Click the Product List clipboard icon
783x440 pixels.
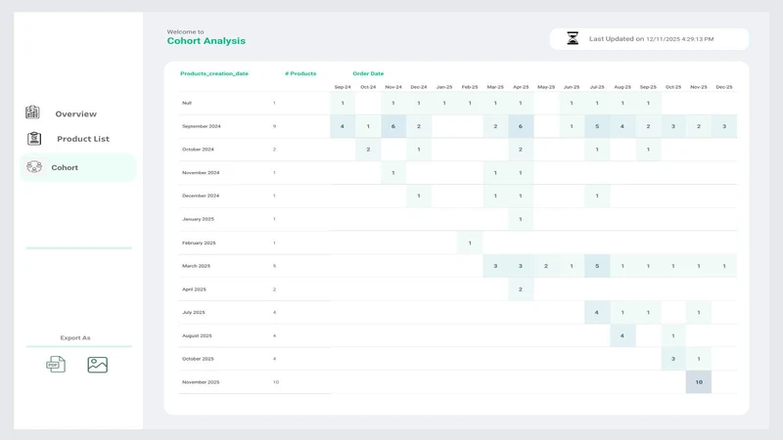tap(34, 138)
